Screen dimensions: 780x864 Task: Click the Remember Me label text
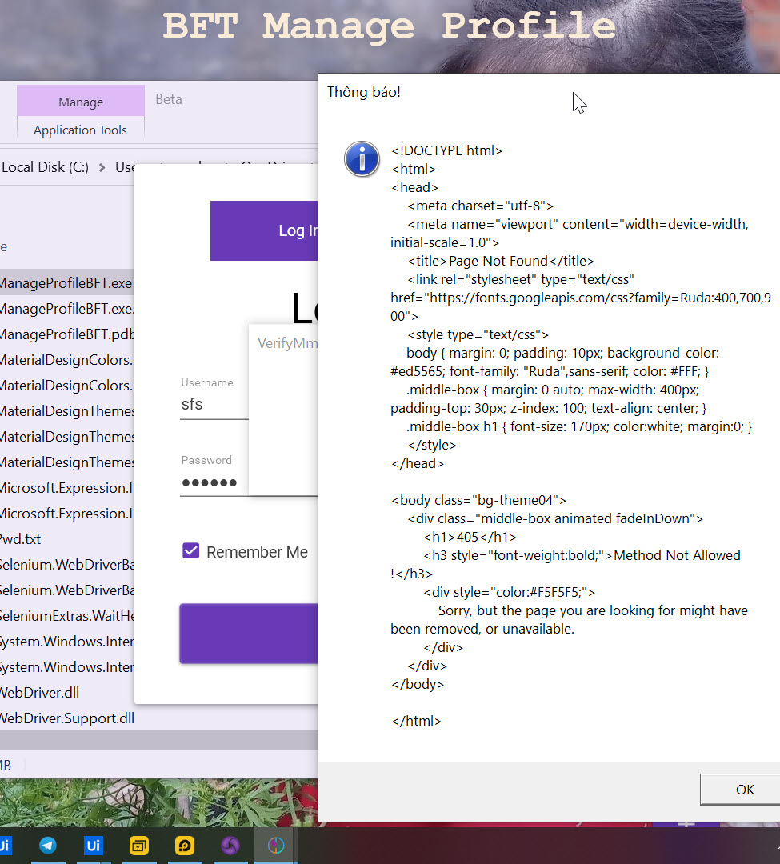(258, 551)
